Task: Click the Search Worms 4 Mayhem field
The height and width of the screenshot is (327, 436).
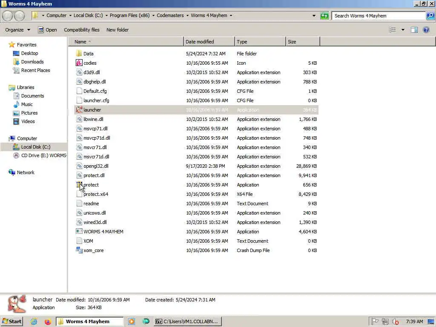Action: [x=379, y=16]
